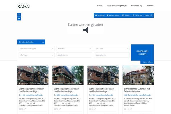Image resolution: width=171 pixels, height=114 pixels.
Task: Open the Alle Immobilientypen dropdown
Action: 36,48
